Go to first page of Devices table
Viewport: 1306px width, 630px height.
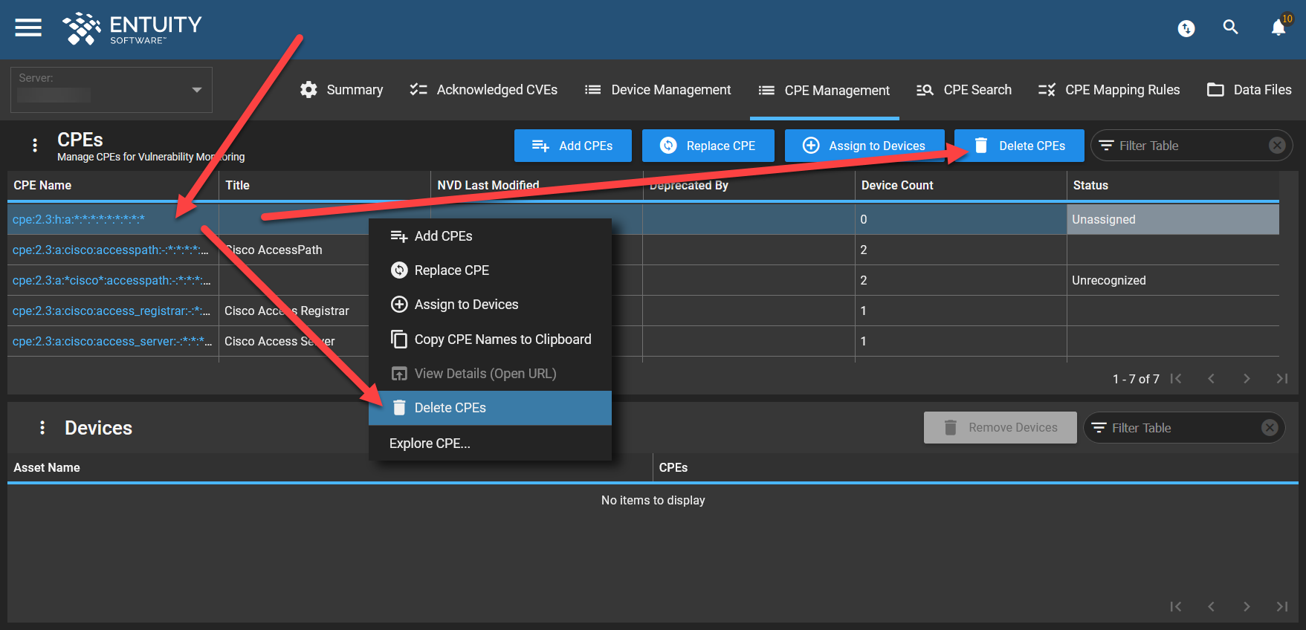[1175, 606]
